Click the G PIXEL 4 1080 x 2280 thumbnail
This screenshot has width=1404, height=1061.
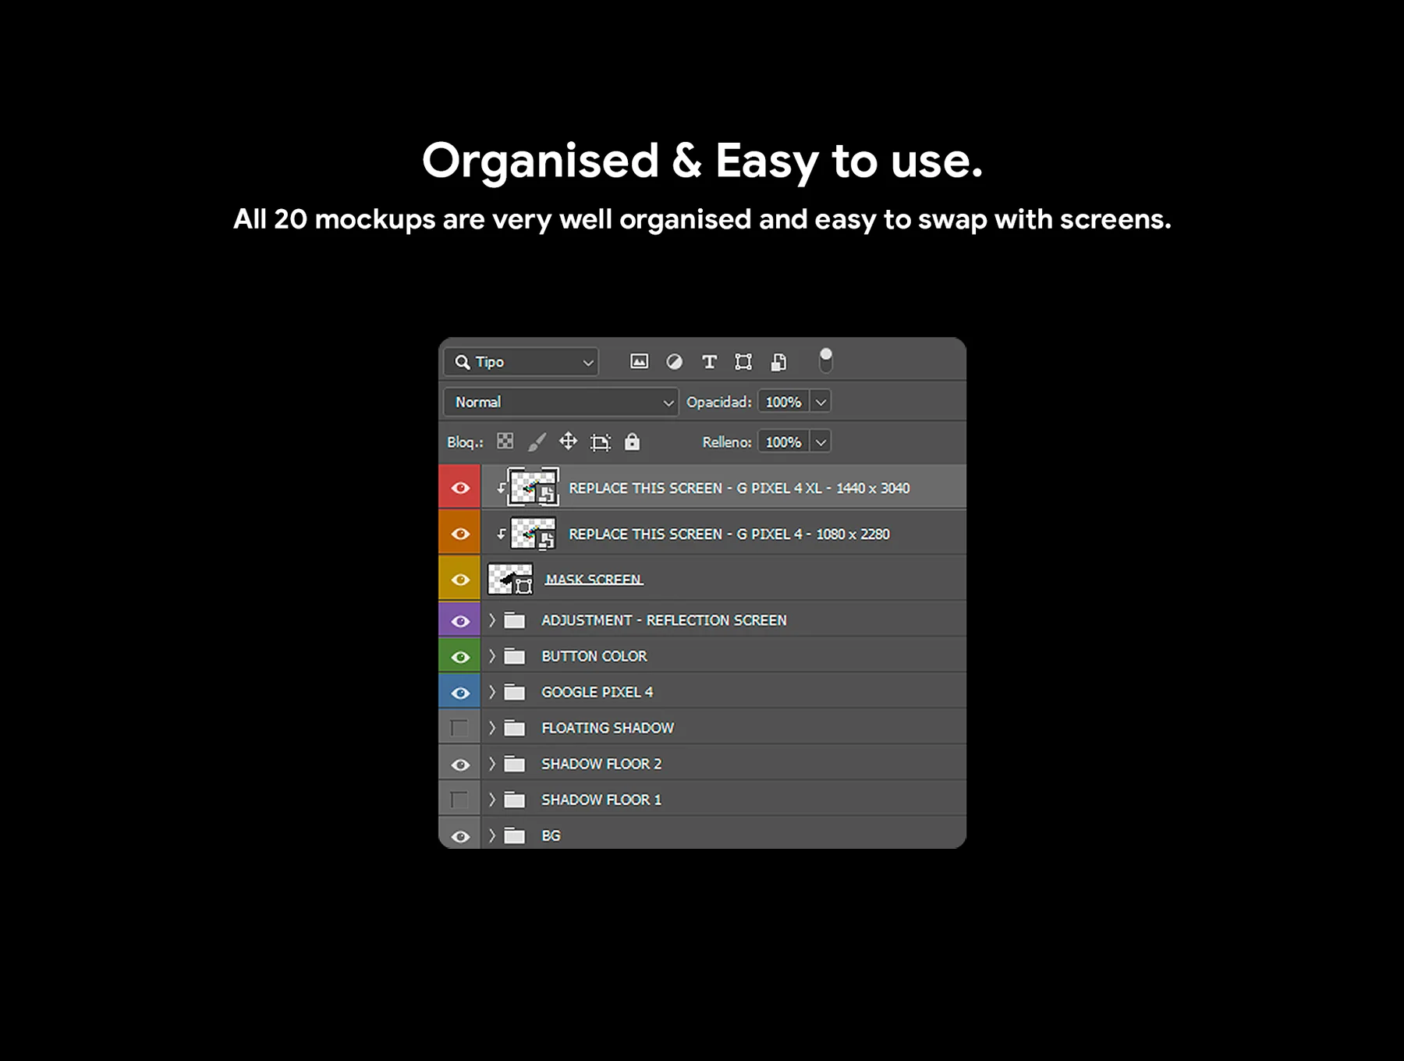tap(534, 534)
